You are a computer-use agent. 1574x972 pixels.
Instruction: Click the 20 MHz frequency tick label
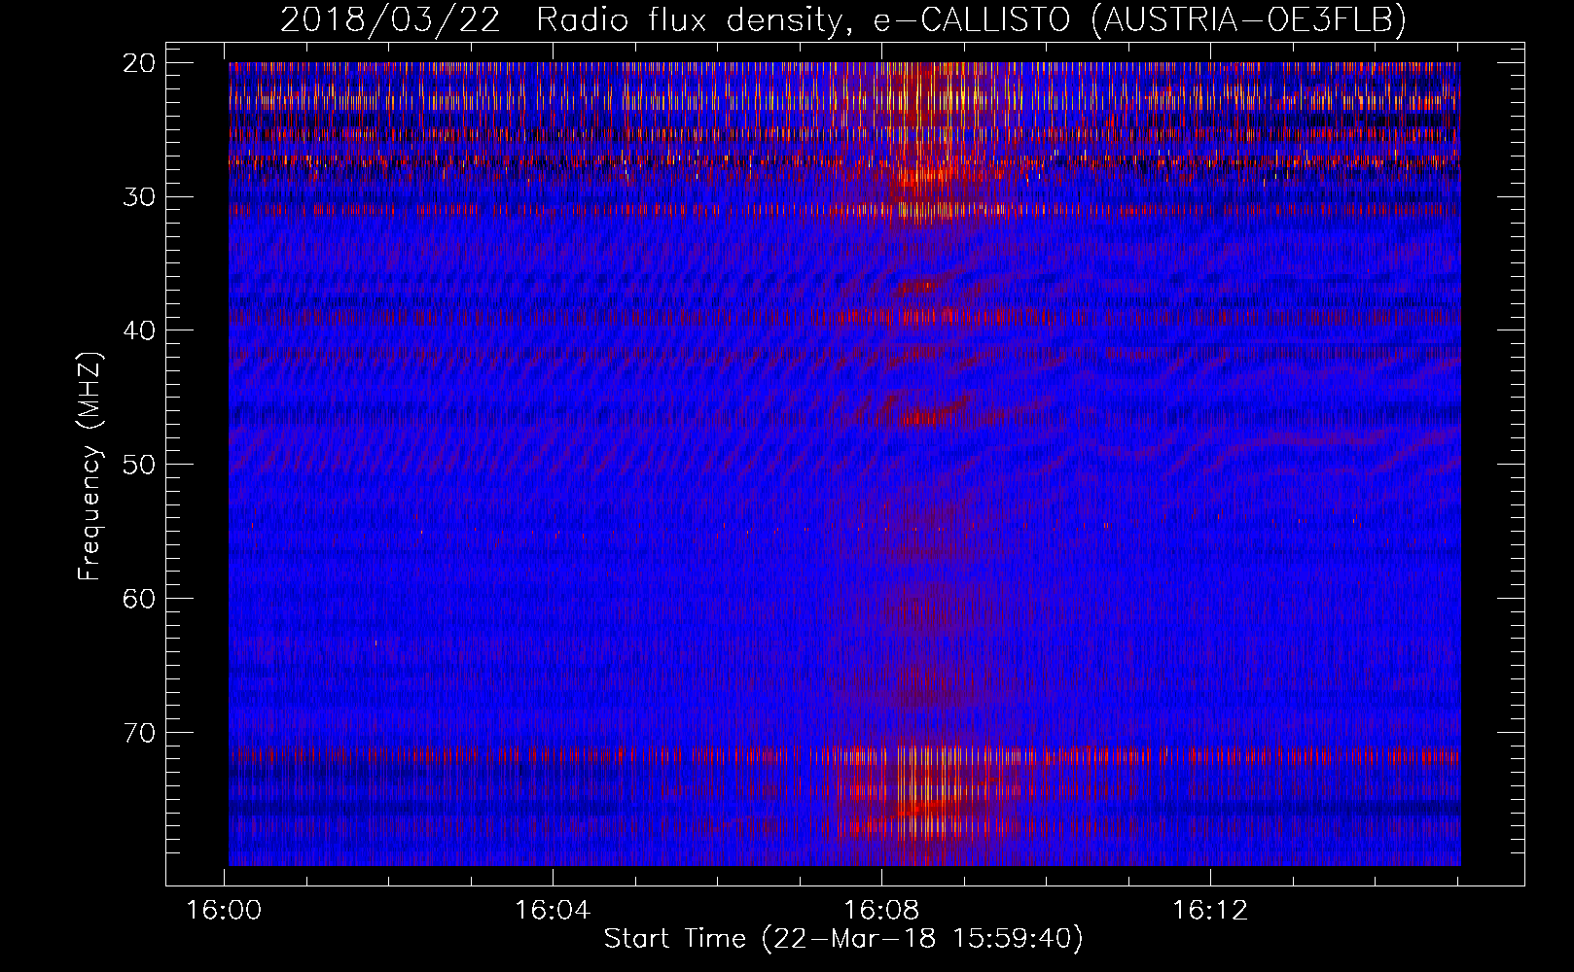[x=140, y=63]
